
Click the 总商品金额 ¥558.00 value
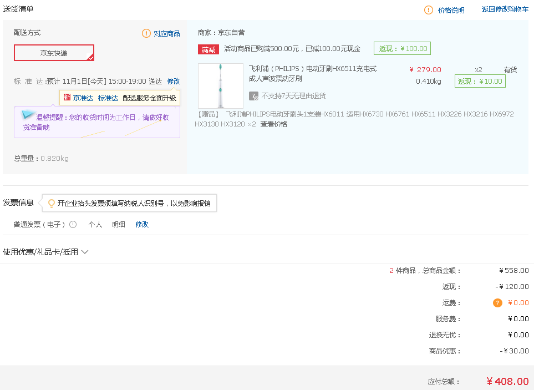tap(514, 270)
